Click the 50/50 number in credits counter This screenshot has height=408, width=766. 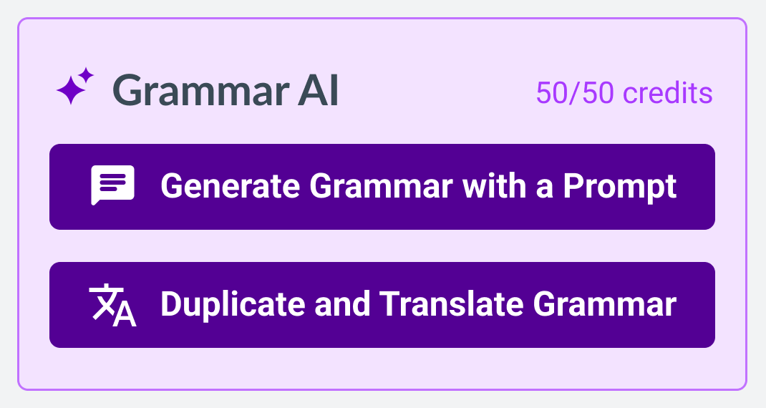tap(575, 92)
